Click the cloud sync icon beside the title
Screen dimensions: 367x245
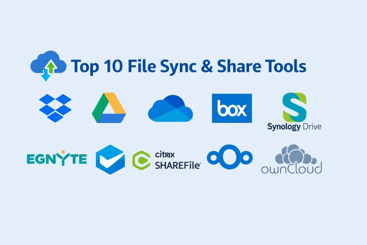(x=48, y=66)
